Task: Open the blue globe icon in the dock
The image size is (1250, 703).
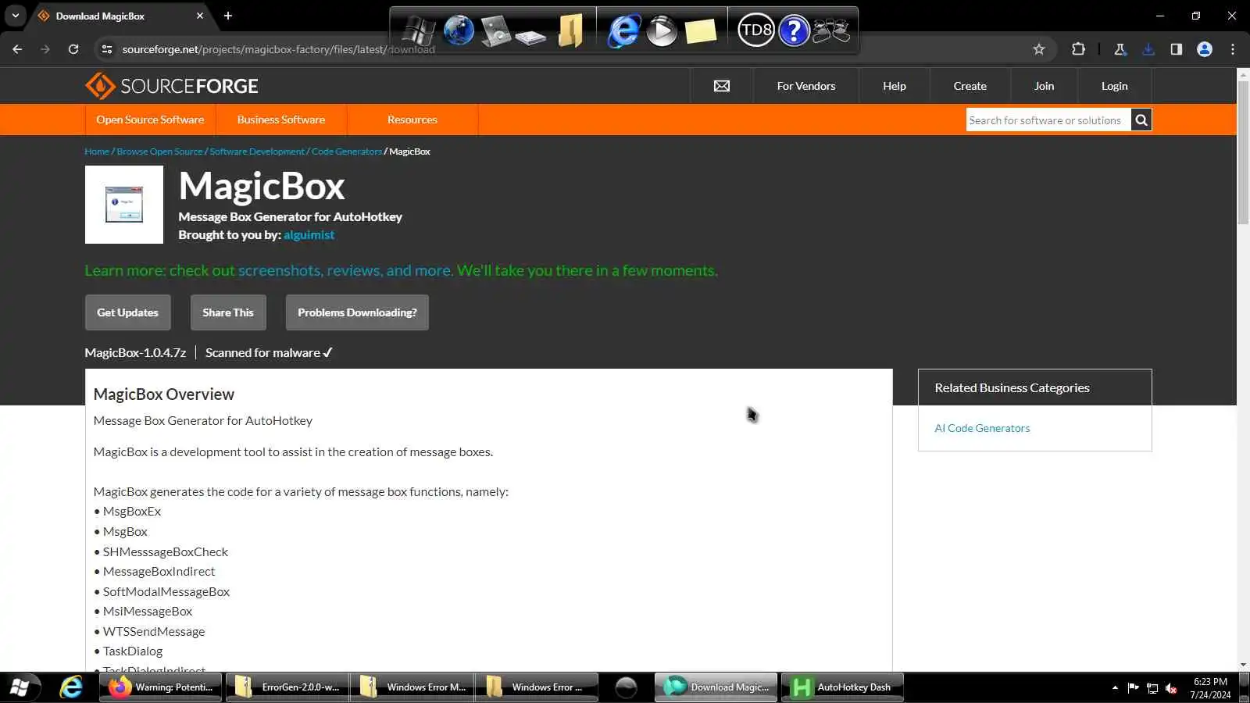Action: [x=459, y=30]
